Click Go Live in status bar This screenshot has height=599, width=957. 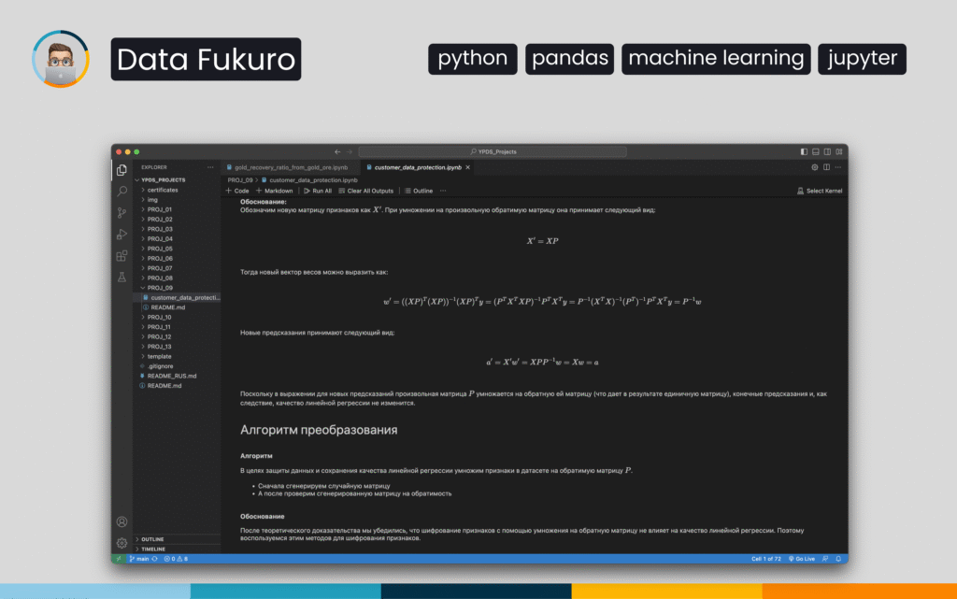[803, 559]
